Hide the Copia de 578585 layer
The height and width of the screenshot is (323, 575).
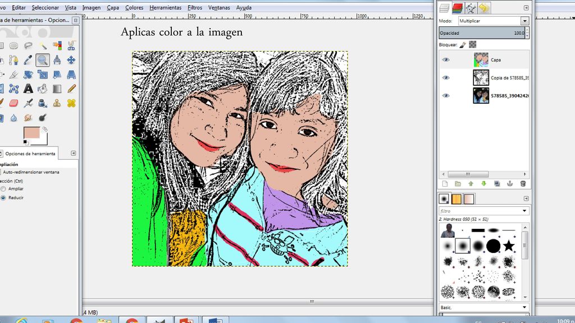(x=446, y=77)
